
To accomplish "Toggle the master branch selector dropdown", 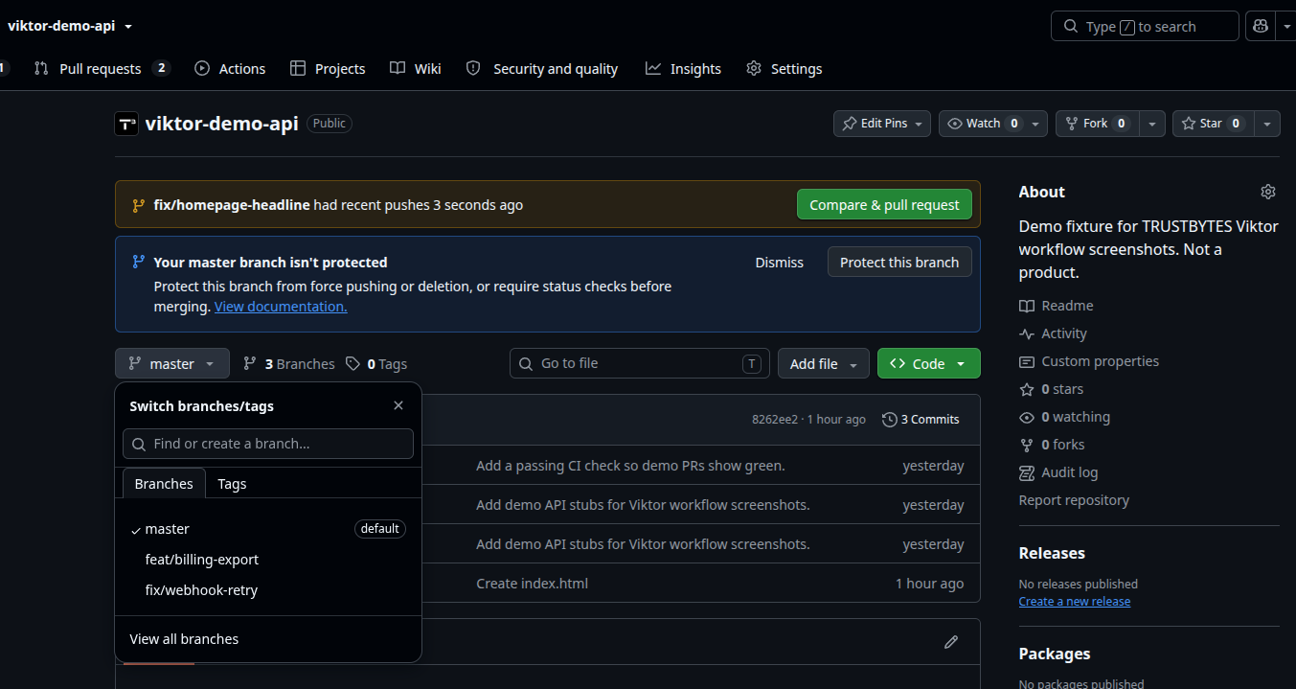I will click(x=172, y=364).
